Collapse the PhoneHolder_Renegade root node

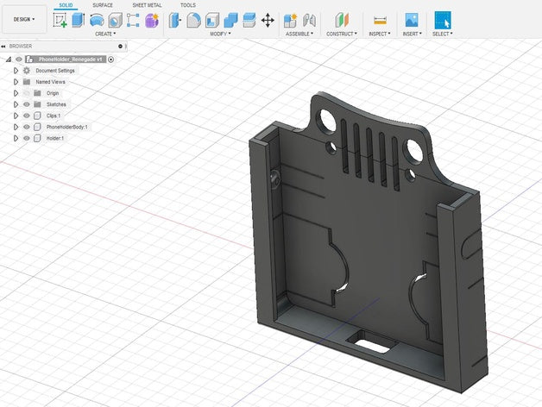[9, 59]
